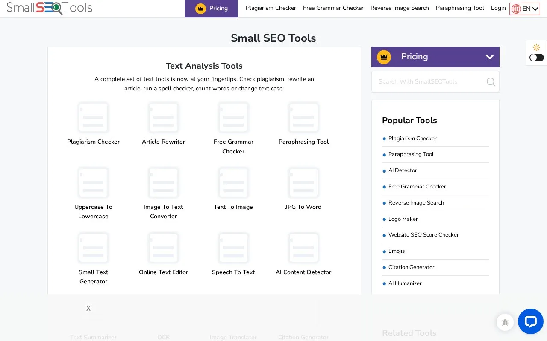Open AI Detector from Popular Tools
The image size is (547, 341).
pyautogui.click(x=403, y=170)
